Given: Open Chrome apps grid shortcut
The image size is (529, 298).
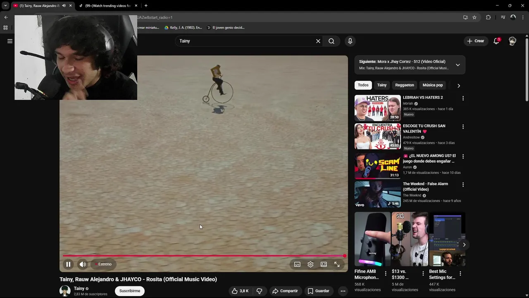Looking at the screenshot, I should [x=5, y=28].
